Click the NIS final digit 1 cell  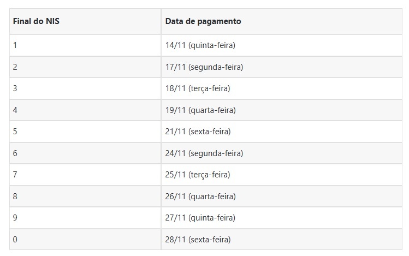pyautogui.click(x=15, y=45)
